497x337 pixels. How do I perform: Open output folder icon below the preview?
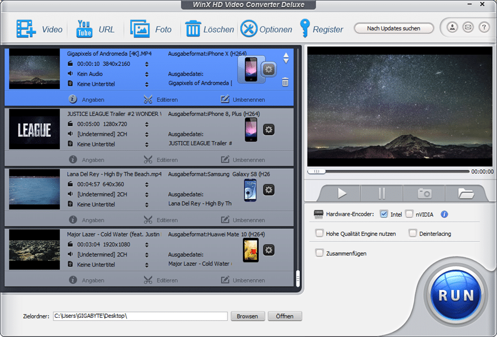(465, 194)
